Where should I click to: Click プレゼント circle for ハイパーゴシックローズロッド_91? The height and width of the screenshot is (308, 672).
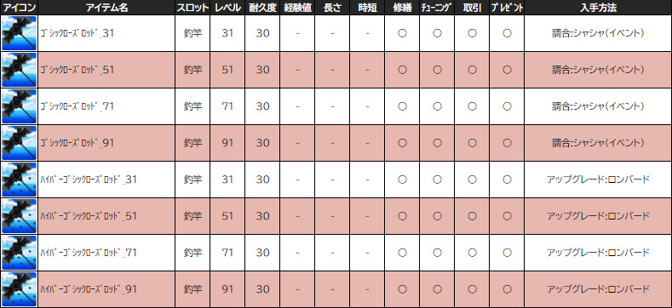tap(507, 289)
